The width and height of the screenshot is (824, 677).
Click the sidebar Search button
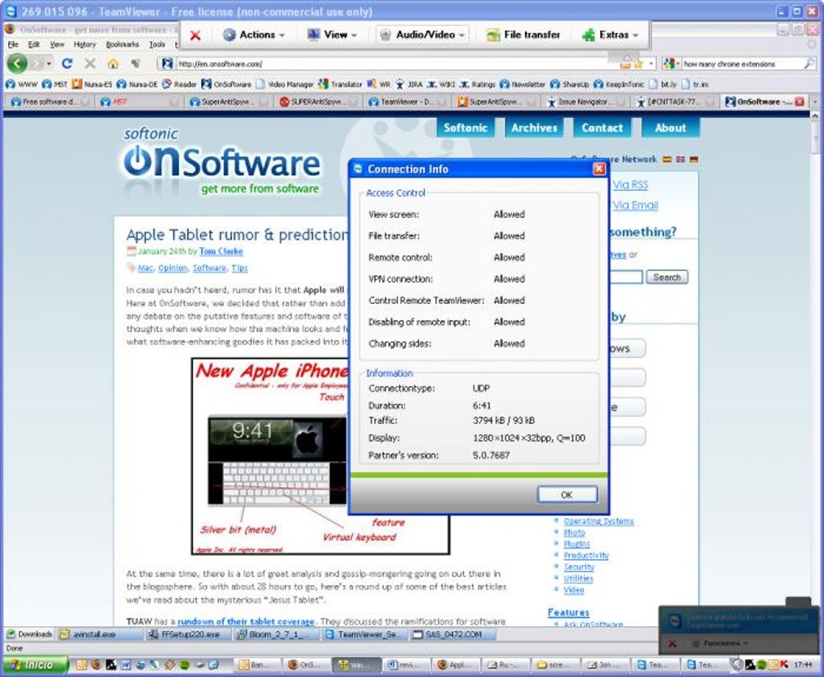tap(666, 277)
